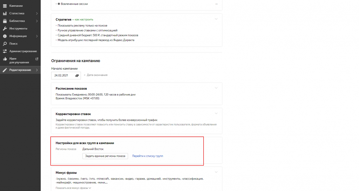
Task: Open Инструменты via the wrench icon
Action: tap(5, 29)
